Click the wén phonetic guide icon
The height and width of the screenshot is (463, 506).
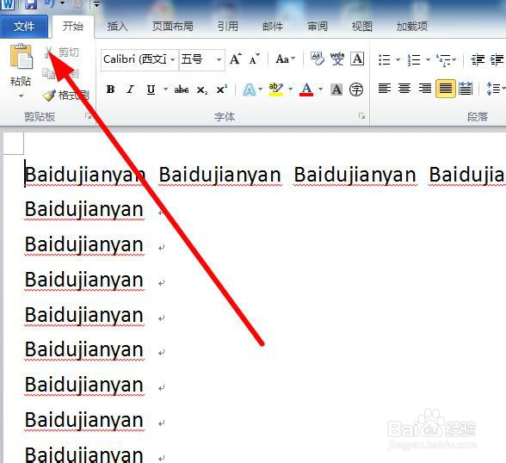coord(337,59)
